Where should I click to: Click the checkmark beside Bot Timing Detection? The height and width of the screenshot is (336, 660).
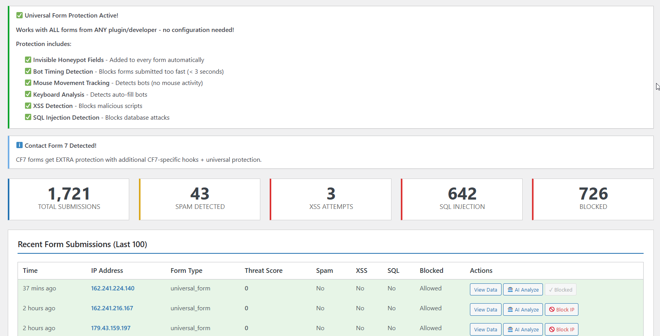[x=28, y=71]
